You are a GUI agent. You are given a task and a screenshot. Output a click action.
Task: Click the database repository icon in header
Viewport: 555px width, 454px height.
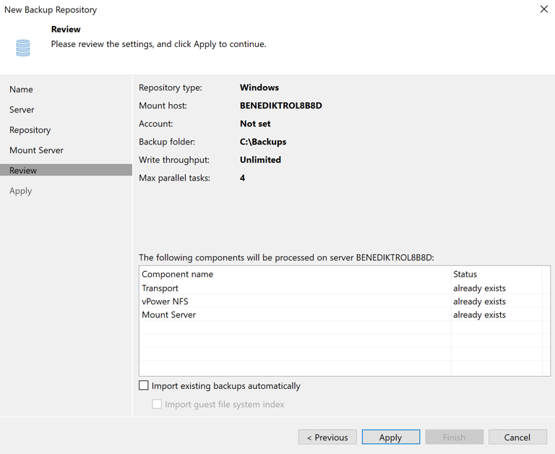click(23, 48)
